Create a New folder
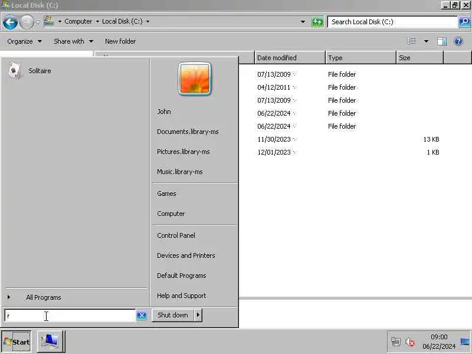472x354 pixels. click(120, 41)
